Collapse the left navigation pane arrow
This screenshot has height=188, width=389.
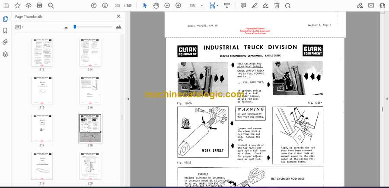128,99
